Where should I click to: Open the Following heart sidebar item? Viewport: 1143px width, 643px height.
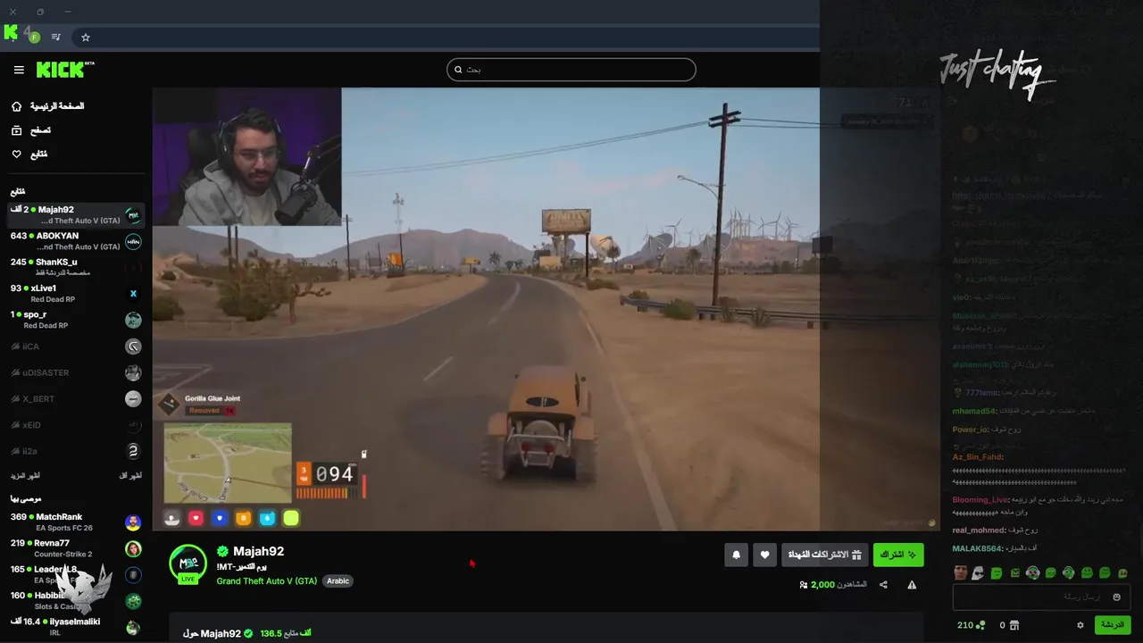29,154
